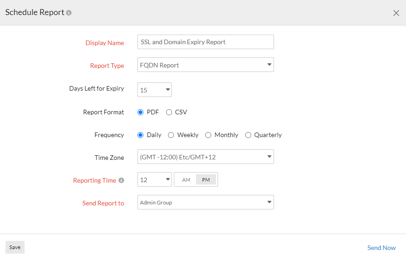Close the Schedule Report dialog
406x260 pixels.
[396, 13]
